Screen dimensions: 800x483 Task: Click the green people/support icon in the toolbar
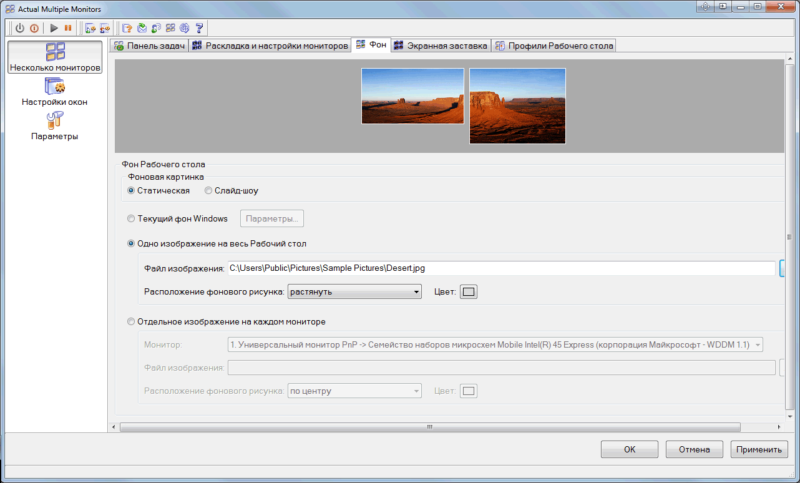tap(156, 28)
